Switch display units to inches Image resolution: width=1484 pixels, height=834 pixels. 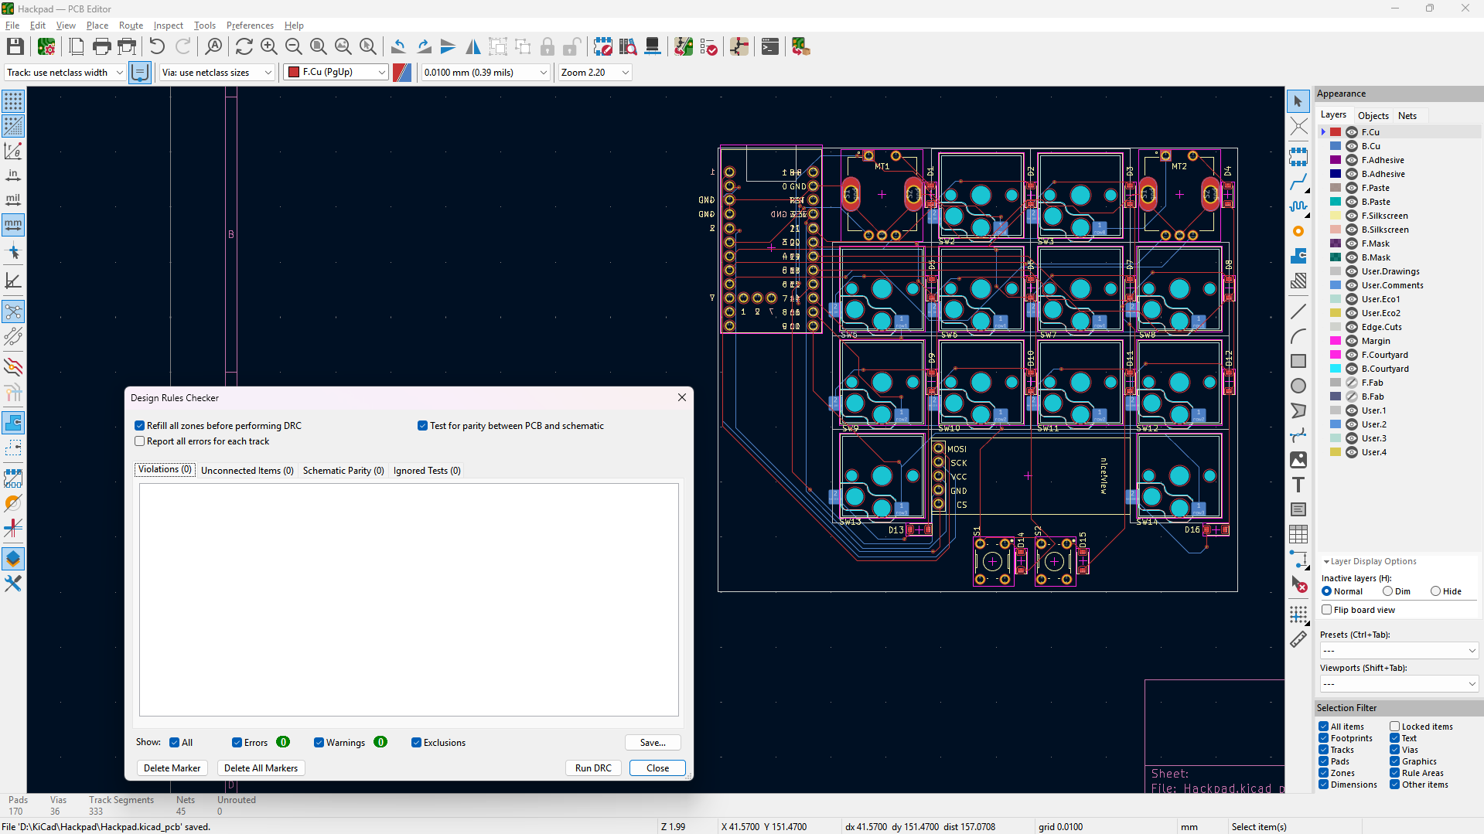(12, 175)
